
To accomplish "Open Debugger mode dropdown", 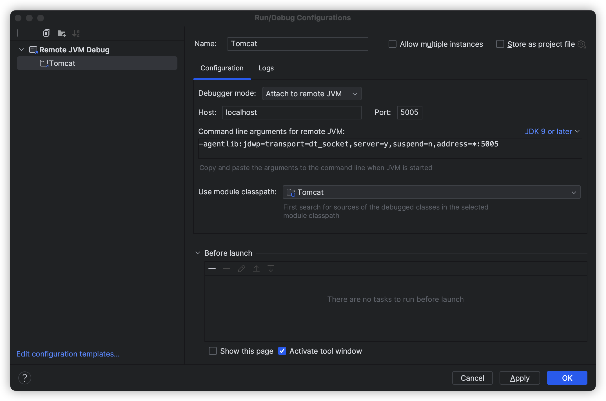I will tap(312, 93).
